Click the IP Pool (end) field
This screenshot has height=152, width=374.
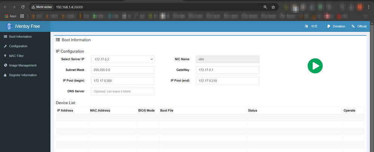point(227,81)
